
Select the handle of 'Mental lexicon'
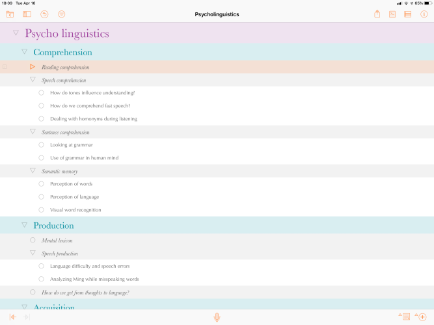[33, 240]
